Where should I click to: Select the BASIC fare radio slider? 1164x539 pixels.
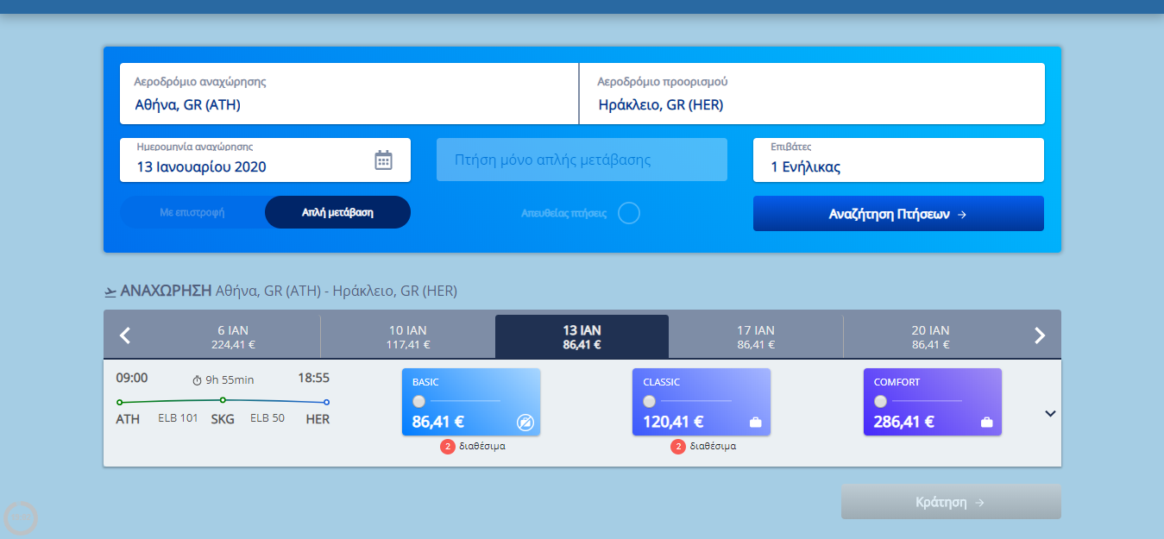pos(419,401)
